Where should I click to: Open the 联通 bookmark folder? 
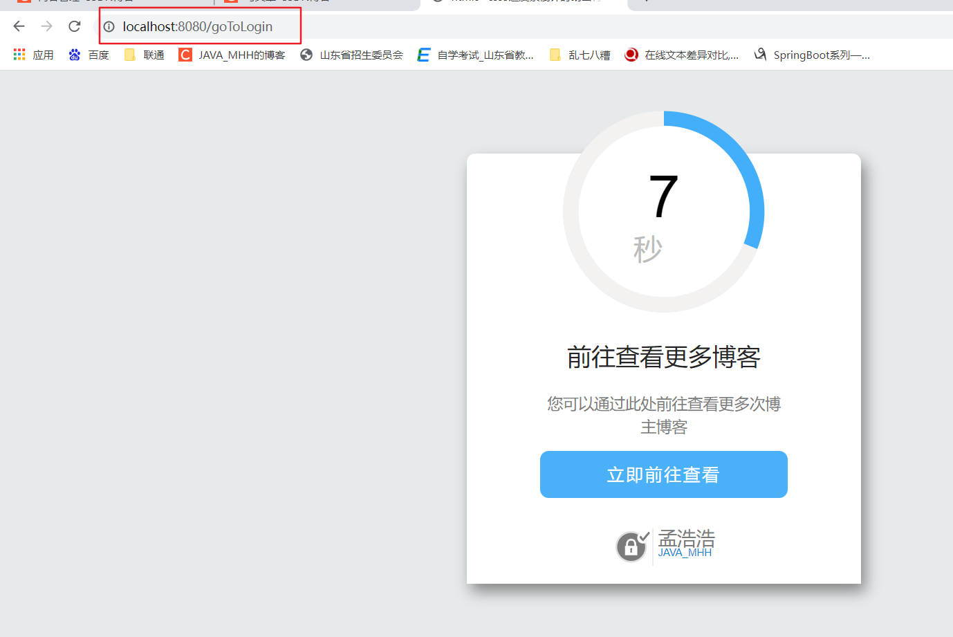point(143,54)
